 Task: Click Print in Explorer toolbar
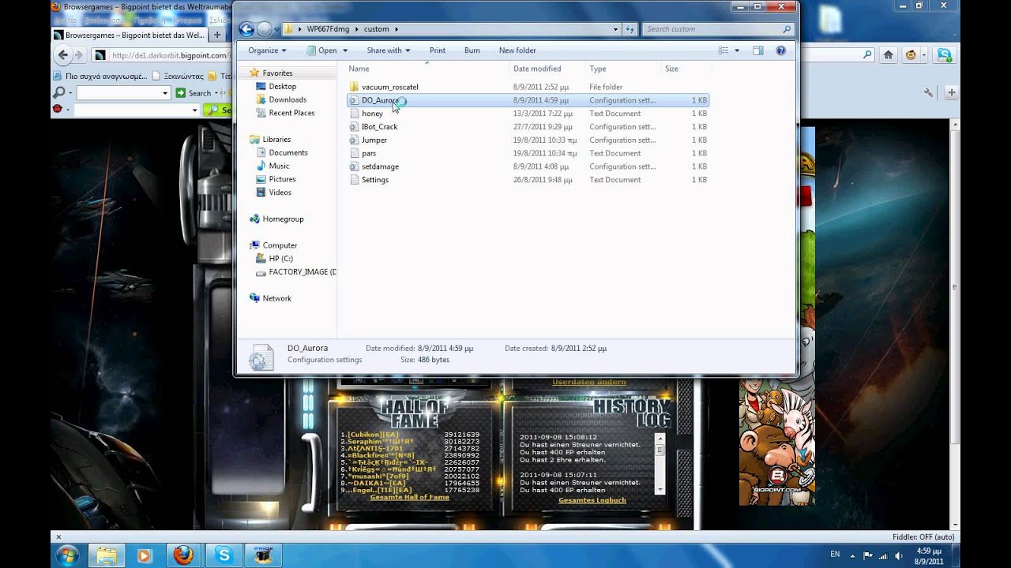click(x=438, y=50)
